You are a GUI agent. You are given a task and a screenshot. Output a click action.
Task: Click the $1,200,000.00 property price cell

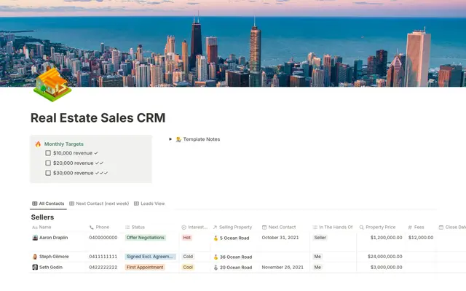[387, 238]
